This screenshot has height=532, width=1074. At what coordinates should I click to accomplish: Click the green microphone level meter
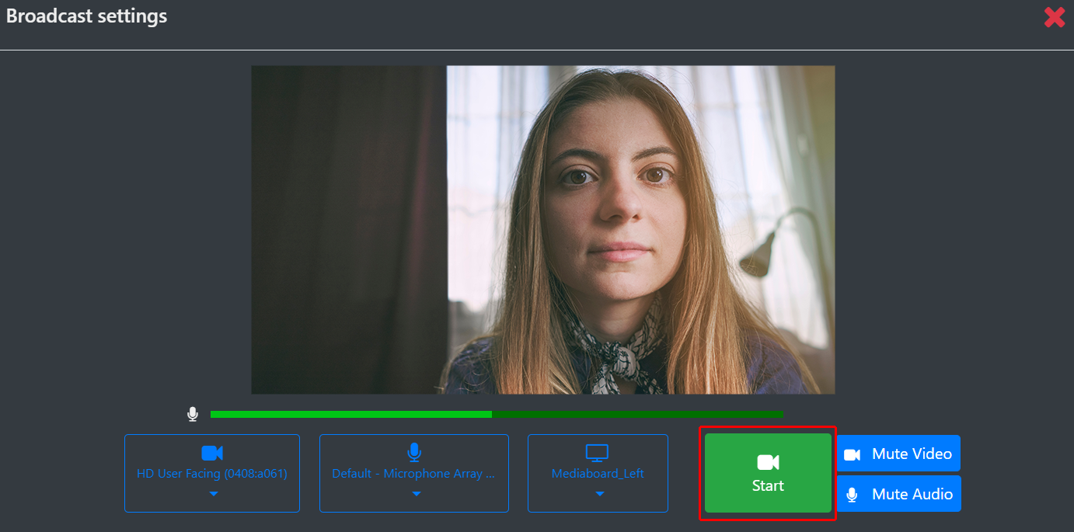click(x=497, y=414)
